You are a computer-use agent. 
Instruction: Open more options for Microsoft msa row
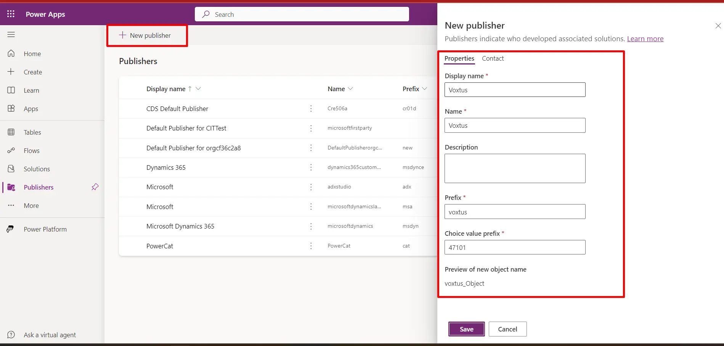(311, 206)
